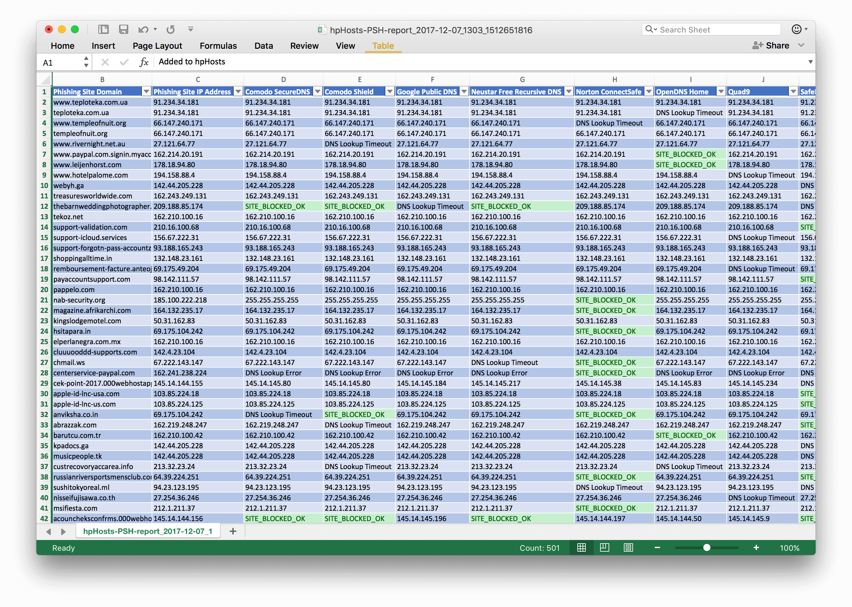Click the zoom in plus button
This screenshot has height=607, width=852.
pyautogui.click(x=756, y=548)
